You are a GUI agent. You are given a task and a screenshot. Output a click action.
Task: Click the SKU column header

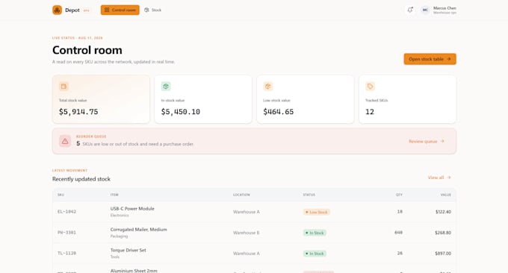61,195
